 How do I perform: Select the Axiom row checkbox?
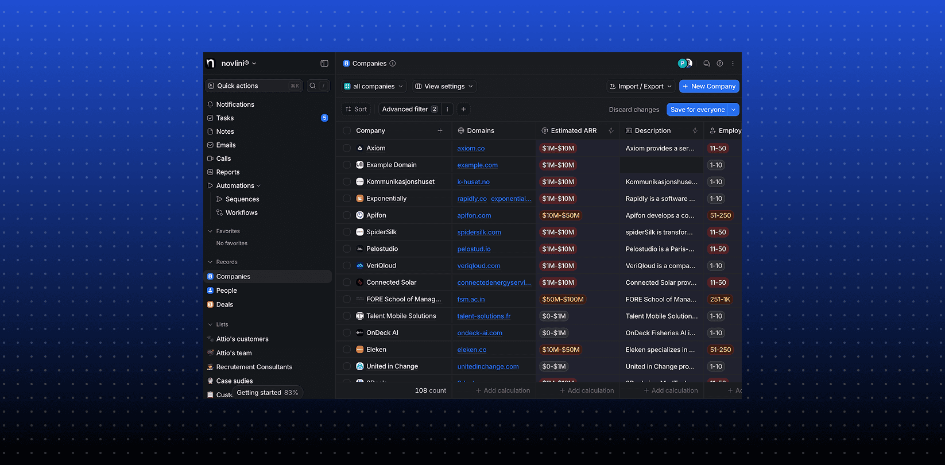pos(347,148)
